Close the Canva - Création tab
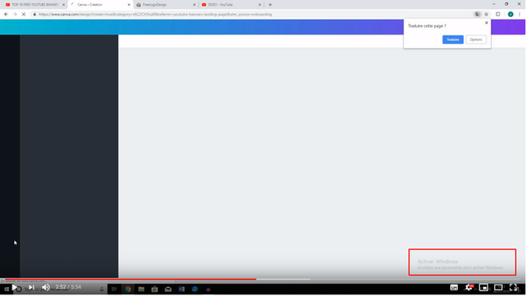The image size is (526, 296). click(129, 5)
